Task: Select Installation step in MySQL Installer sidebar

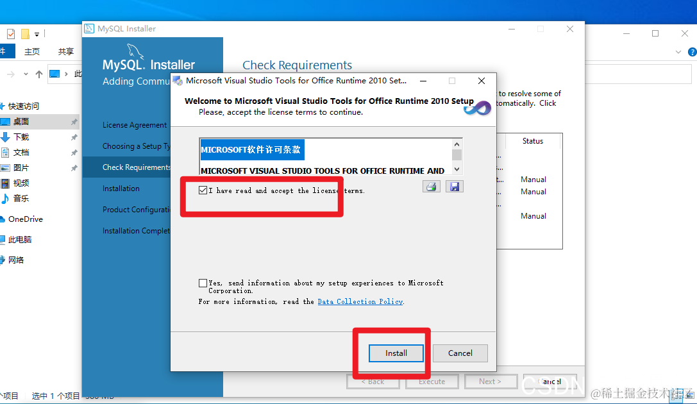Action: pos(121,189)
